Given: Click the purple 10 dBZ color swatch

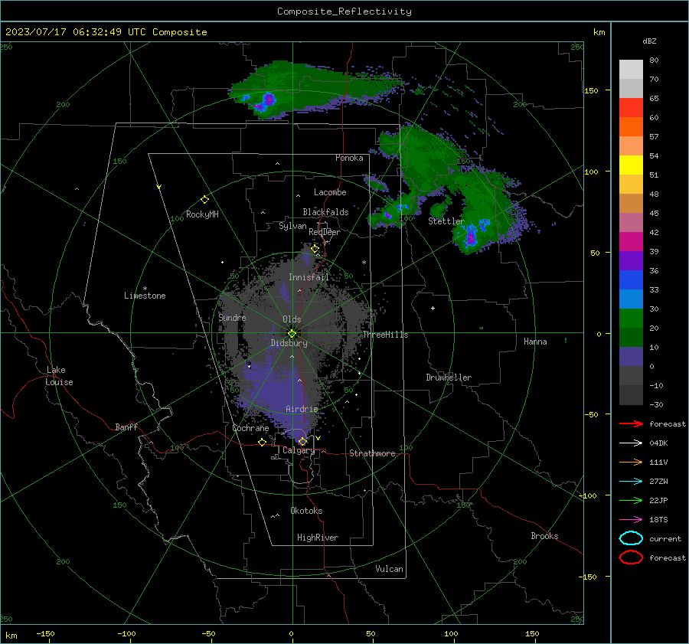Looking at the screenshot, I should [x=631, y=357].
